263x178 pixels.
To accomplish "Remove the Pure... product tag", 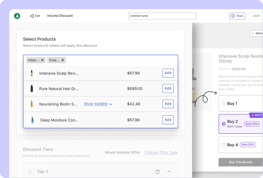I will (63, 60).
